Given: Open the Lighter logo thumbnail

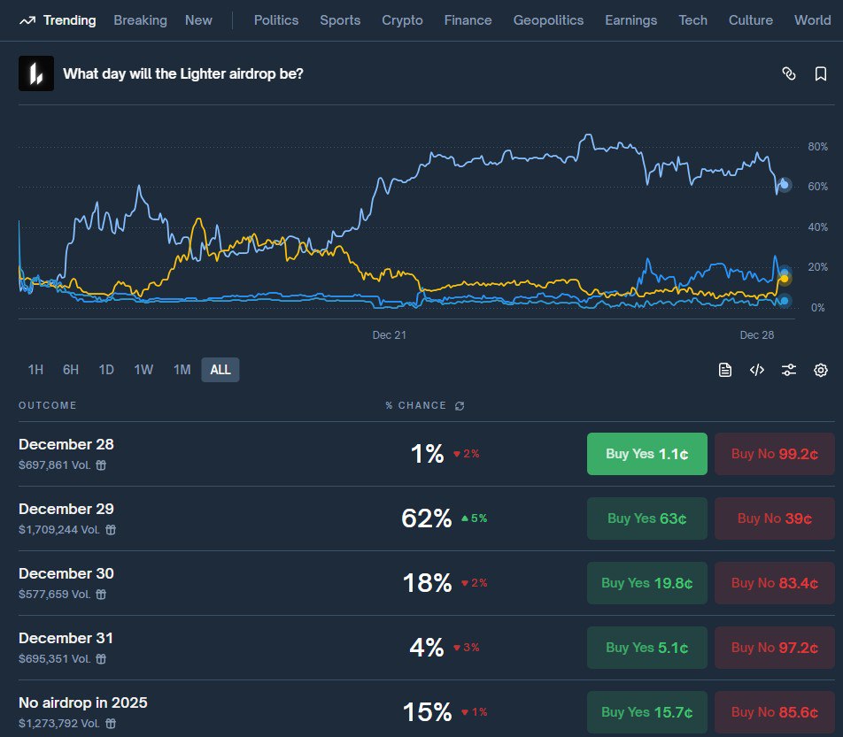Looking at the screenshot, I should (x=36, y=73).
